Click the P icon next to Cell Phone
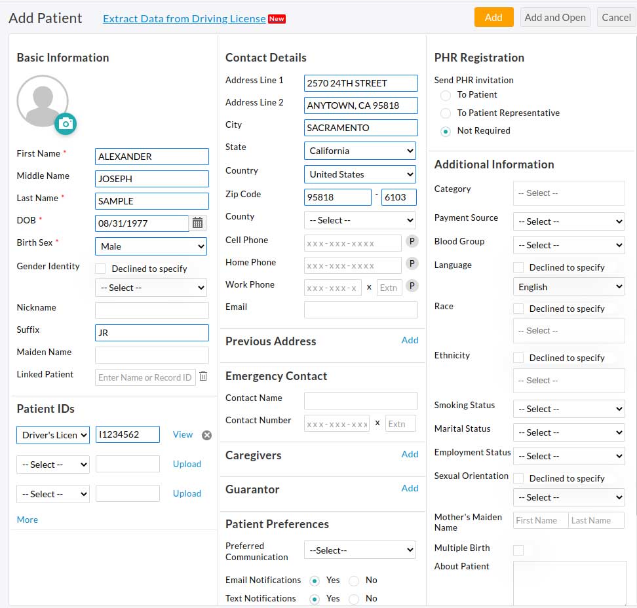This screenshot has width=637, height=608. pyautogui.click(x=412, y=242)
